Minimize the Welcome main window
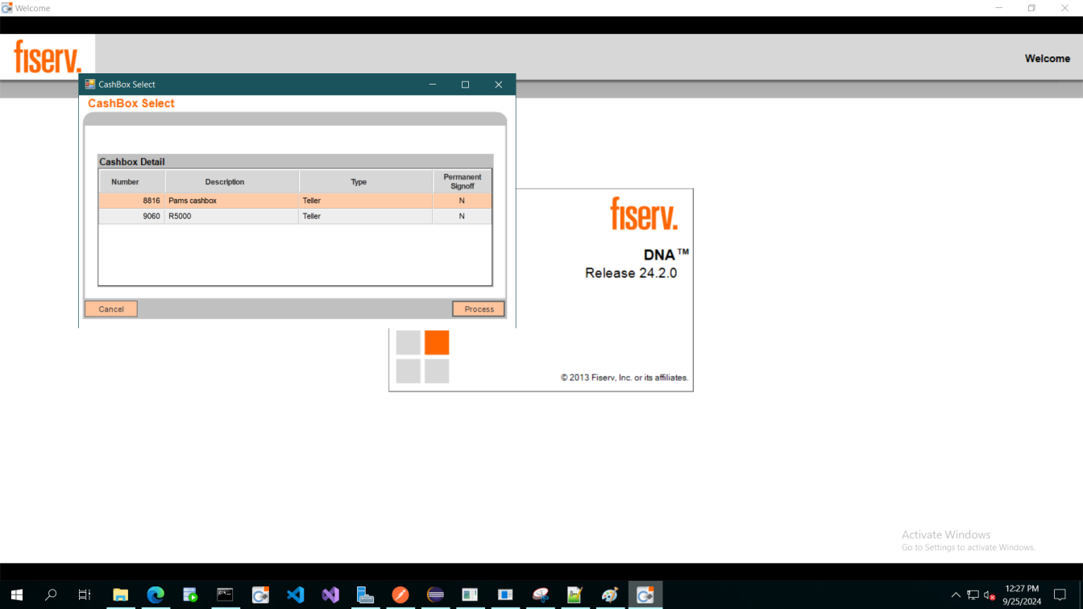Image resolution: width=1083 pixels, height=609 pixels. tap(999, 8)
